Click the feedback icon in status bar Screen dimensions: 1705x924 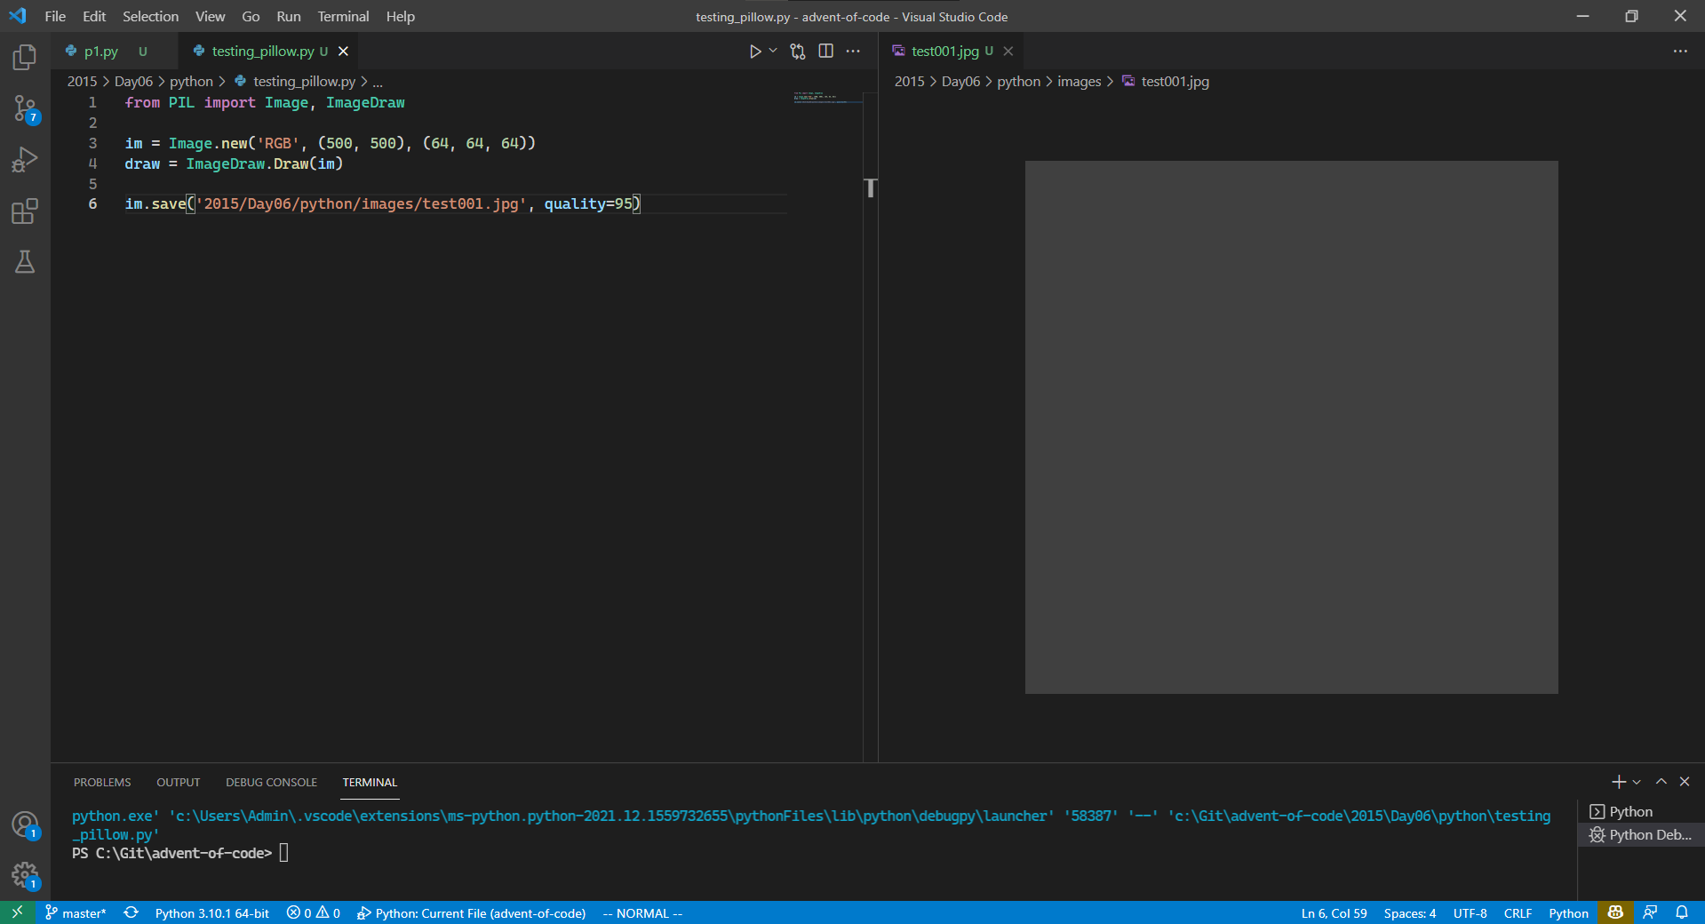[x=1650, y=912]
